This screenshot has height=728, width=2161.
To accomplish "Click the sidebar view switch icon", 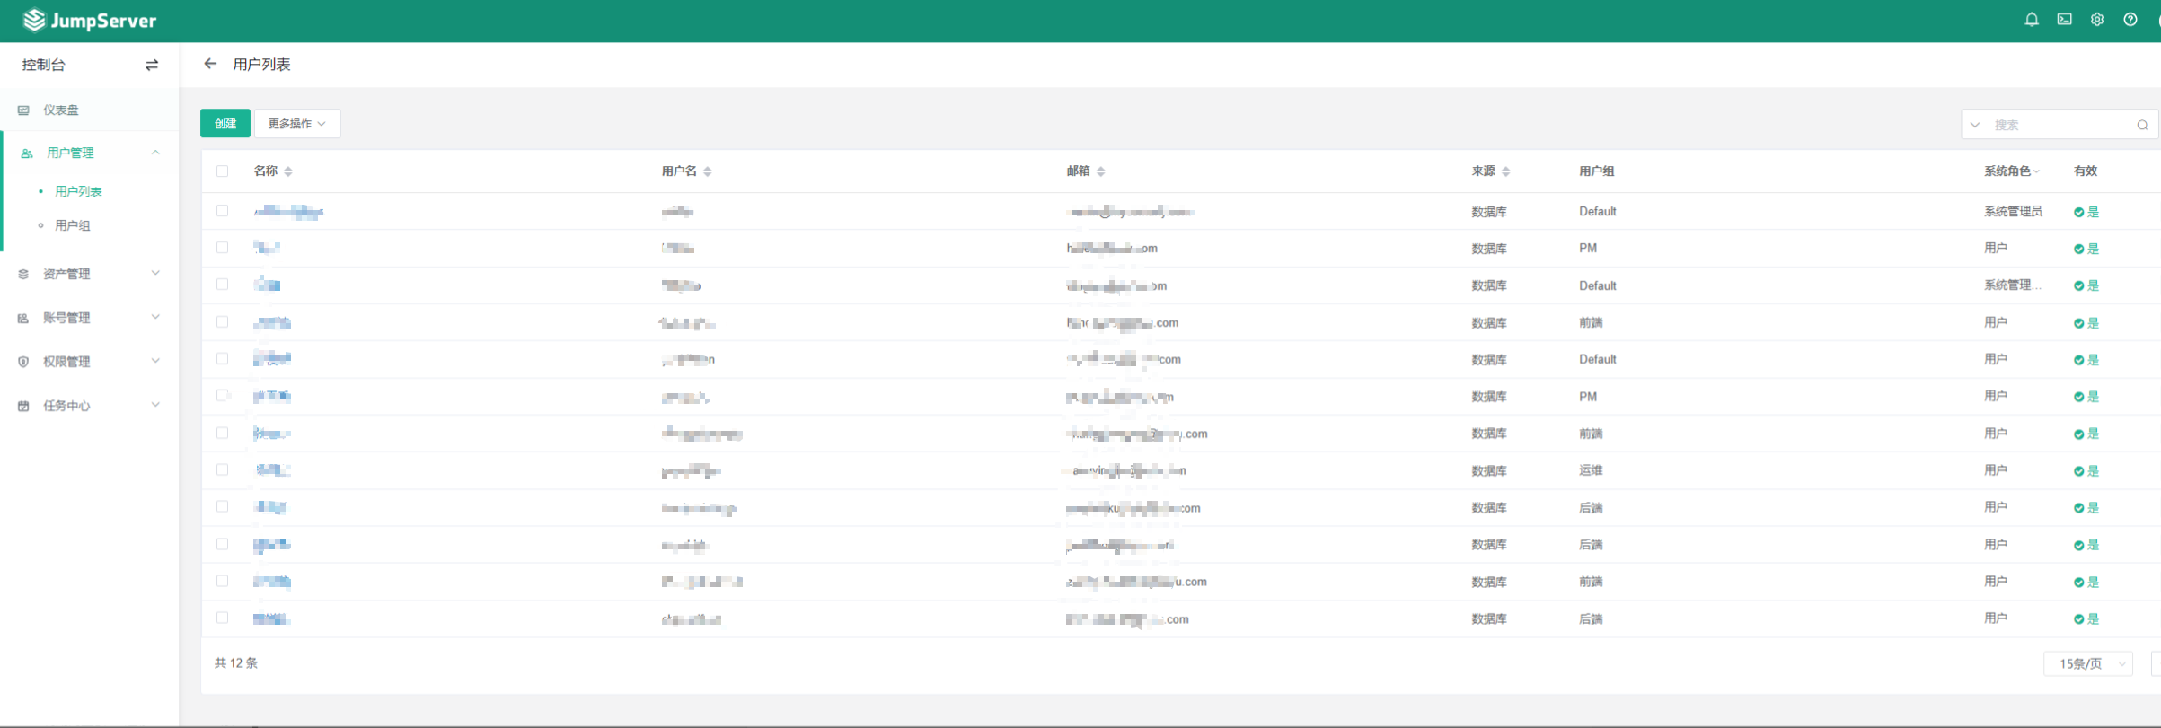I will (152, 65).
